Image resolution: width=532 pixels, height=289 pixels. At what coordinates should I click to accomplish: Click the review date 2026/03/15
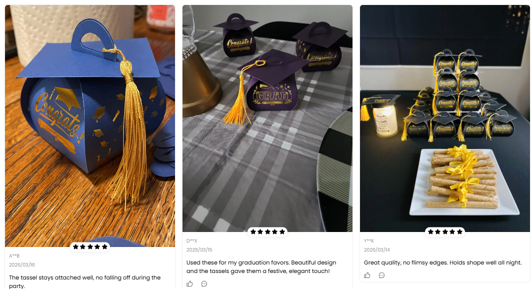199,249
